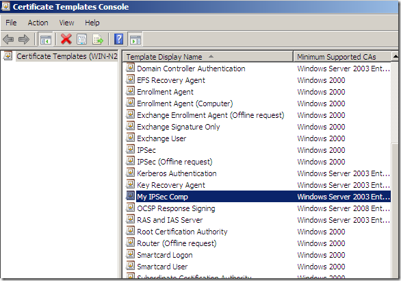Open Properties via toolbar icon
This screenshot has height=281, width=401.
point(82,40)
